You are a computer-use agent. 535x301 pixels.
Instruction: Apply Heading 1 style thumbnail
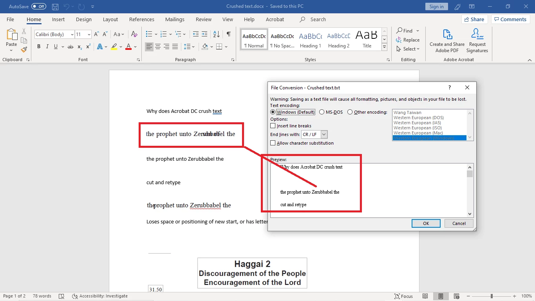[311, 40]
